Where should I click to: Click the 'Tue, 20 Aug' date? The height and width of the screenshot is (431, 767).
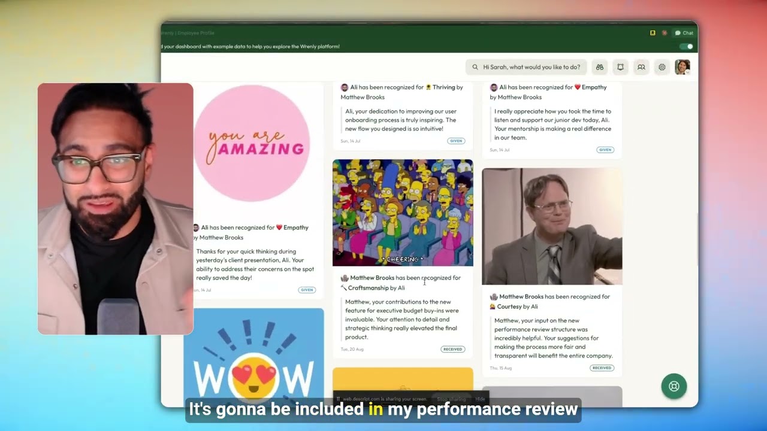[x=352, y=349]
